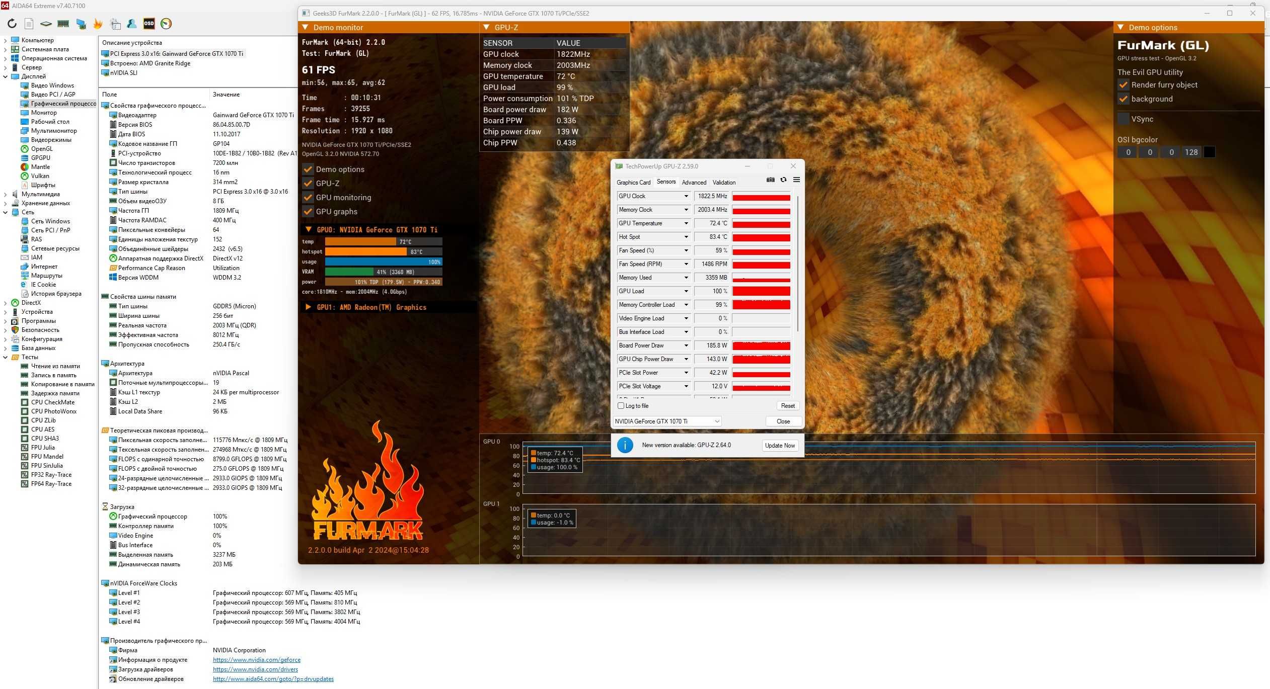
Task: Click AIDA64 memory module toolbar icon
Action: (63, 24)
